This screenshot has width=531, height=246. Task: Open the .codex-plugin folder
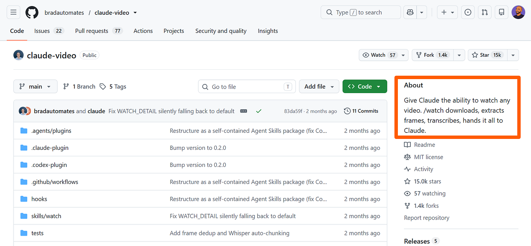click(49, 165)
